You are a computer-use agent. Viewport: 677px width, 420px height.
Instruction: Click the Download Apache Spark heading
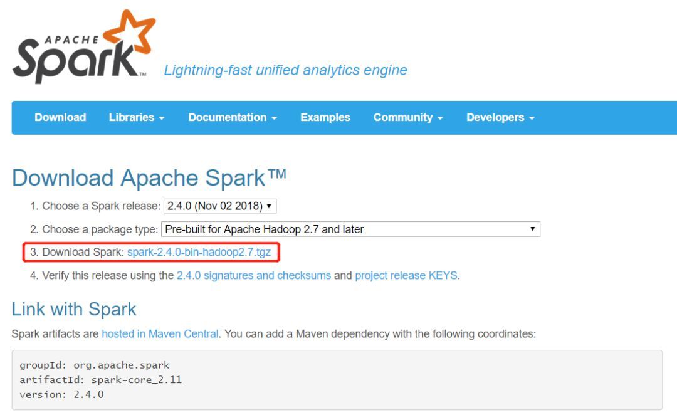pyautogui.click(x=149, y=178)
